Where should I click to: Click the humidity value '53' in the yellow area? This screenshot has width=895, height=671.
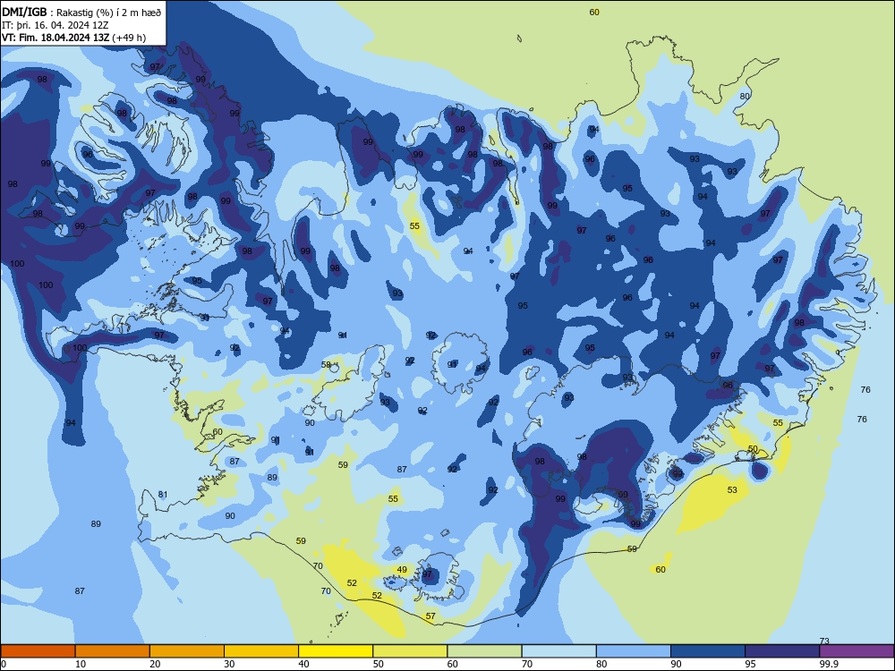tap(732, 489)
